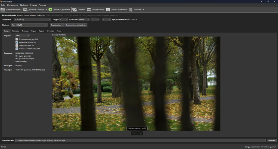278x149 pixels.
Task: Open the end chapter dropdown
Action: point(106,20)
